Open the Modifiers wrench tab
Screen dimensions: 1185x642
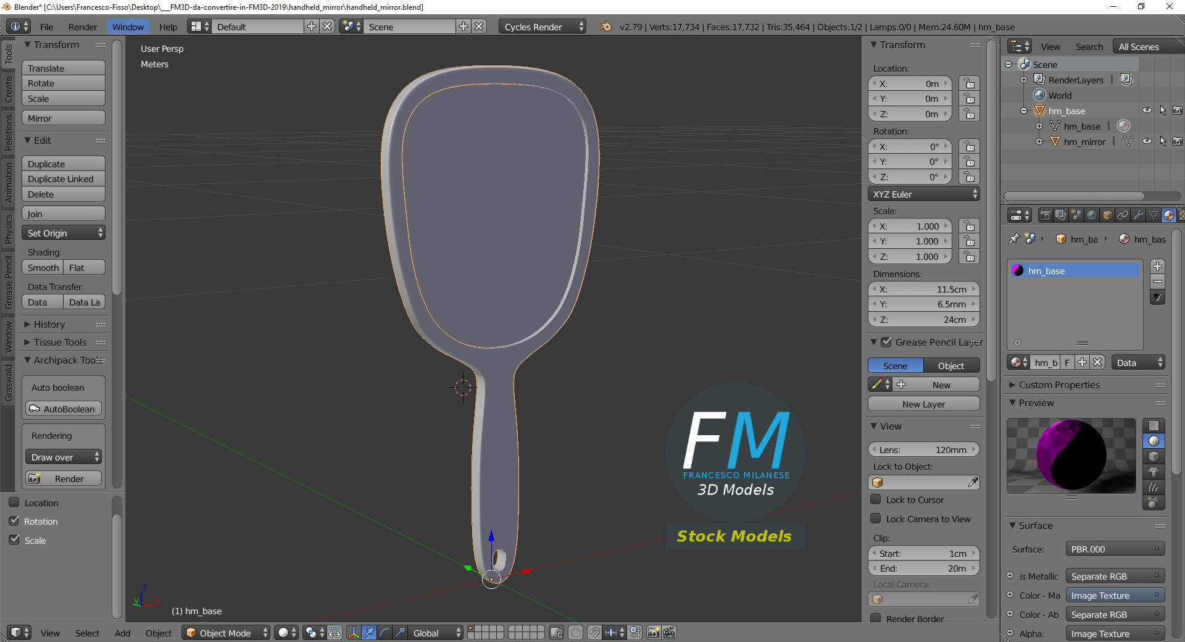pos(1138,215)
